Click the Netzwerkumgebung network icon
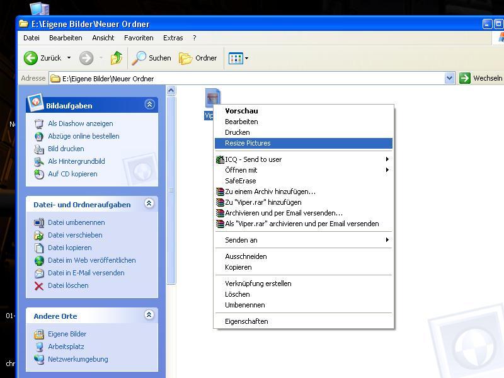 [39, 359]
